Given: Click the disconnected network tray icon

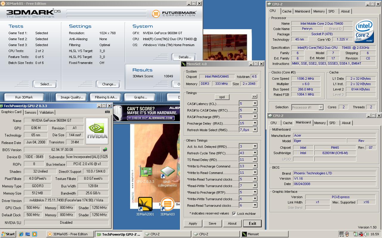Looking at the screenshot, I should (x=361, y=234).
